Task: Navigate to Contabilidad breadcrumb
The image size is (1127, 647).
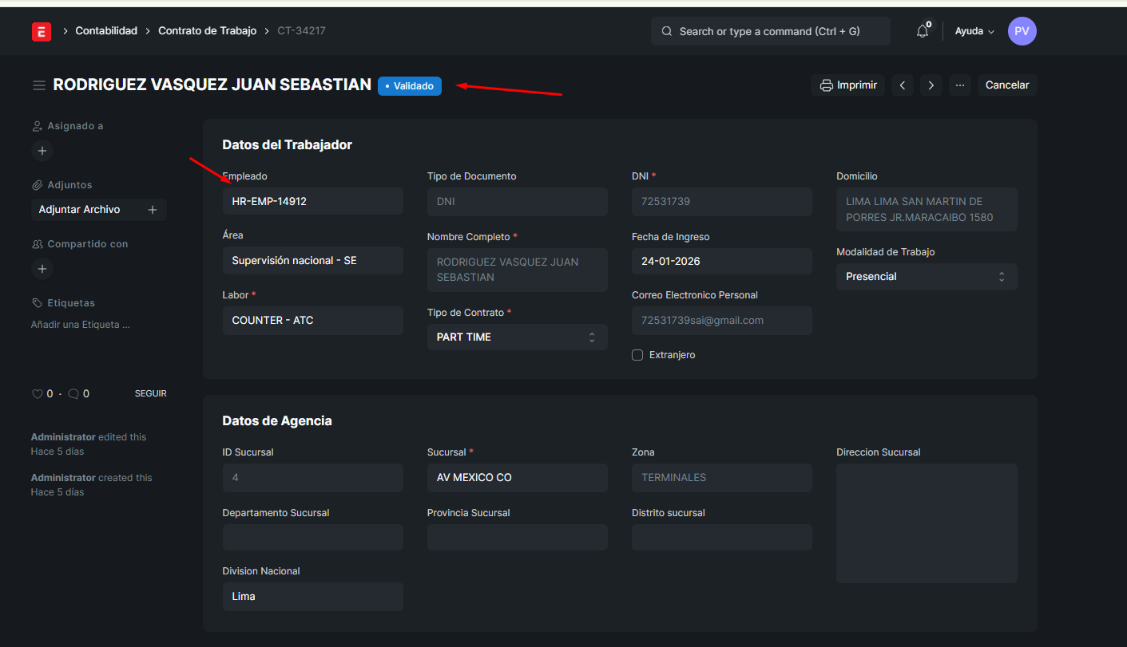Action: click(106, 31)
